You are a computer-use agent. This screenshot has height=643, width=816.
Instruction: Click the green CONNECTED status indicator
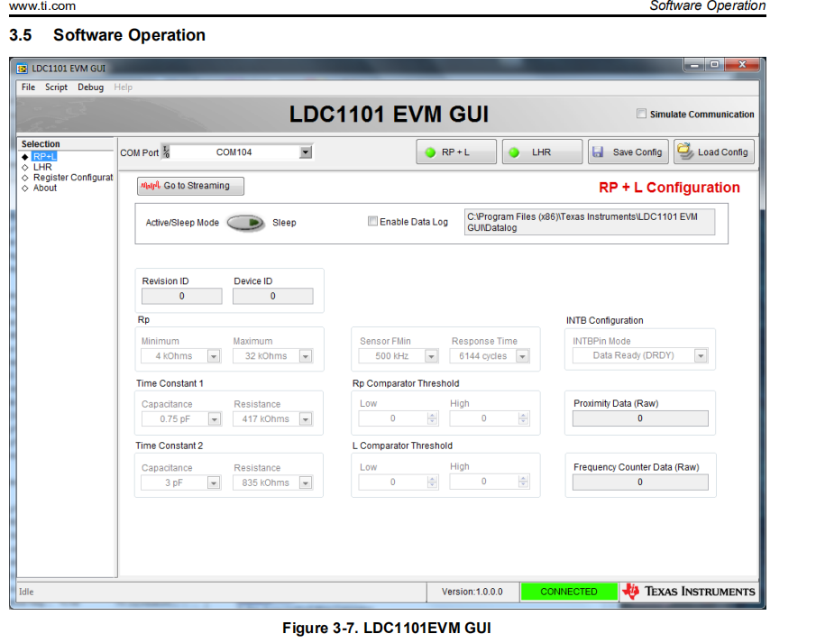tap(569, 592)
